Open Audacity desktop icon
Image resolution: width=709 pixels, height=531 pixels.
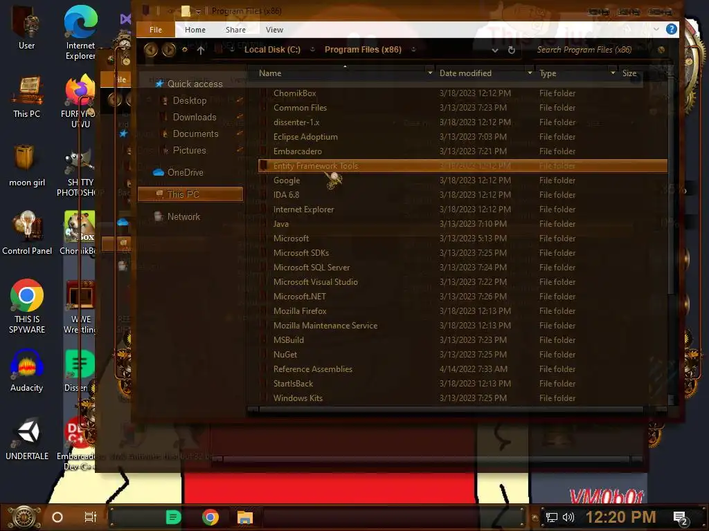(27, 371)
